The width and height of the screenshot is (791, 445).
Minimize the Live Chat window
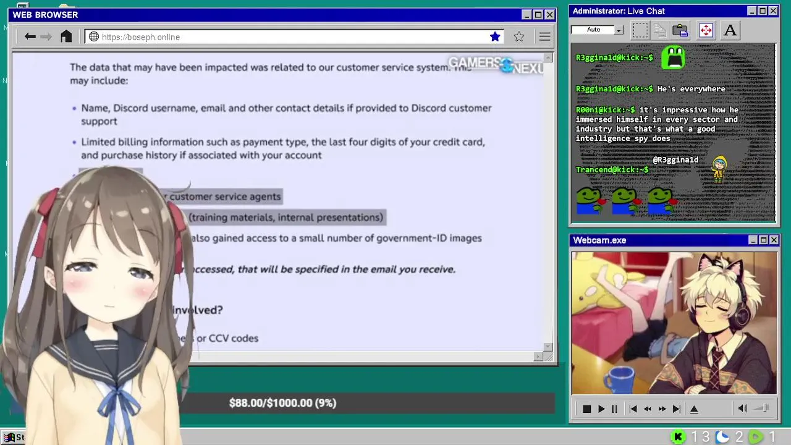[x=751, y=11]
